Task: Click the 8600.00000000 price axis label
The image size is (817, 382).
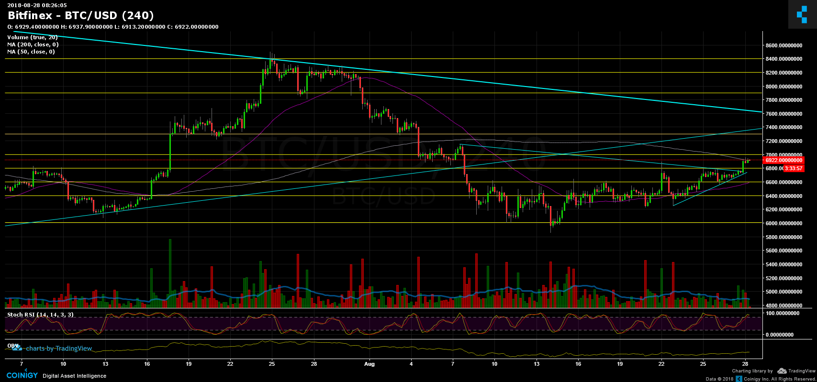Action: pos(783,45)
